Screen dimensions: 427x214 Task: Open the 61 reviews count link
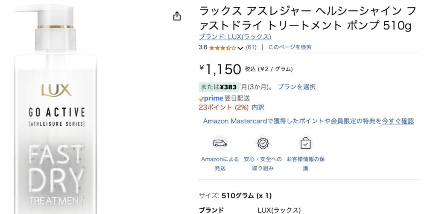click(x=251, y=47)
